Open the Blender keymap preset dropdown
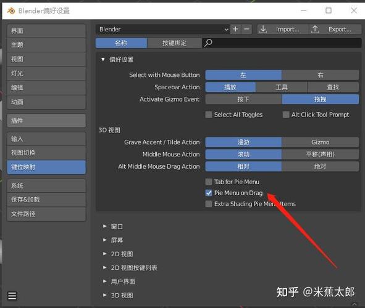Image resolution: width=365 pixels, height=308 pixels. (x=162, y=29)
